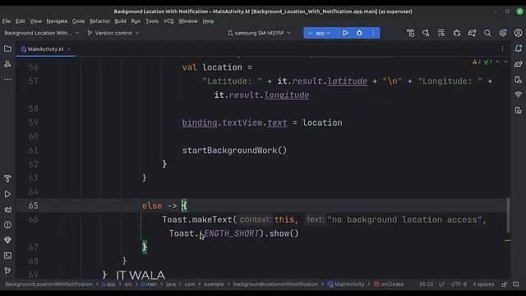Open the Problems tool window
This screenshot has width=526, height=296.
pos(7,224)
